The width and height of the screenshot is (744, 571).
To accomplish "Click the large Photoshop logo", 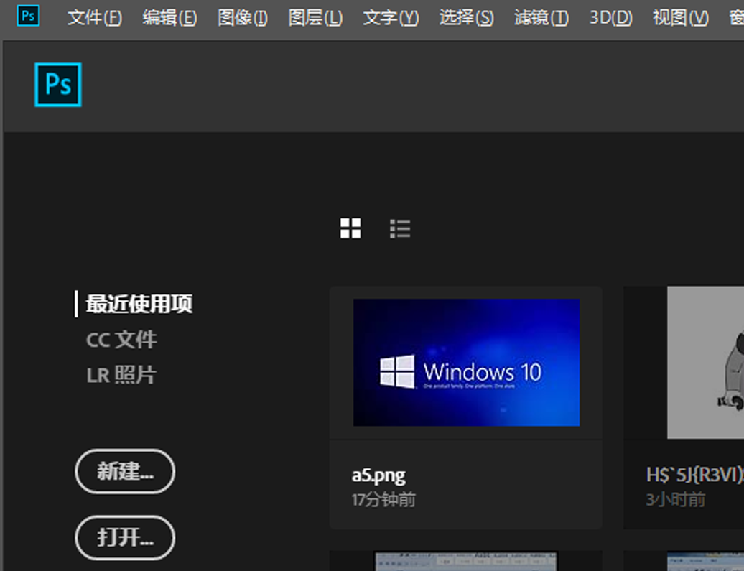I will [58, 85].
